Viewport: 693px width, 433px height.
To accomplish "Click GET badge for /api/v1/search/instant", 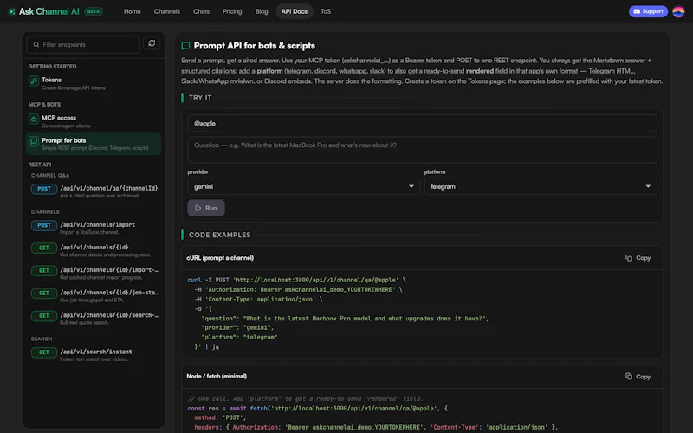I will coord(44,352).
